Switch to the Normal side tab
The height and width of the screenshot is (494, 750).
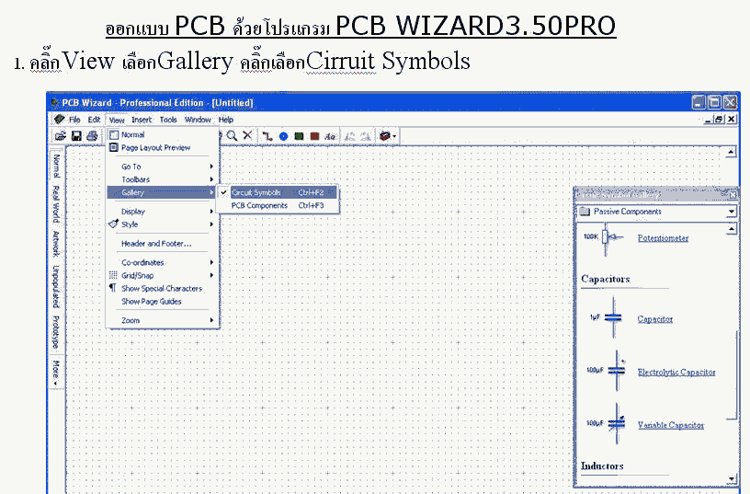click(x=56, y=166)
